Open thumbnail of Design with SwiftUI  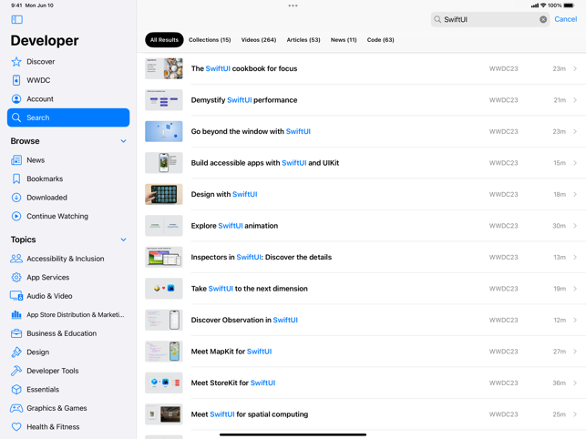[x=164, y=194]
